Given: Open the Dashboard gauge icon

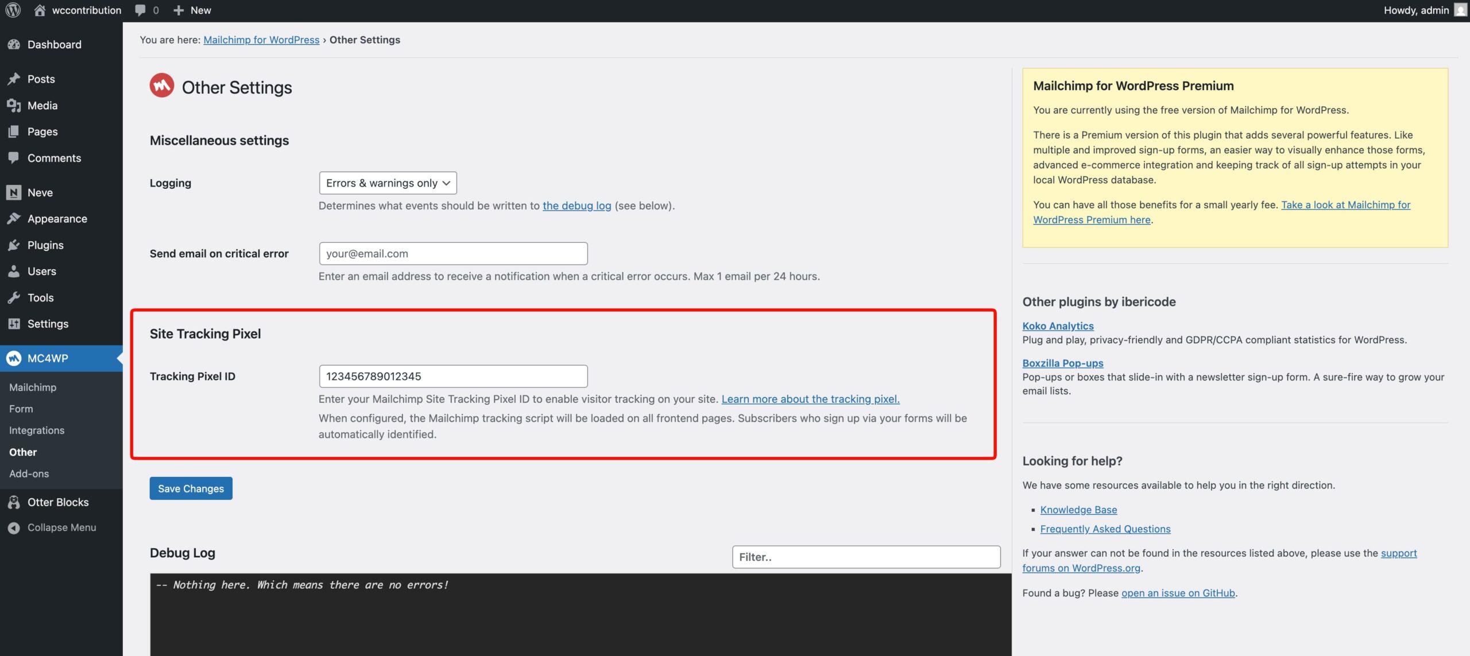Looking at the screenshot, I should [14, 44].
